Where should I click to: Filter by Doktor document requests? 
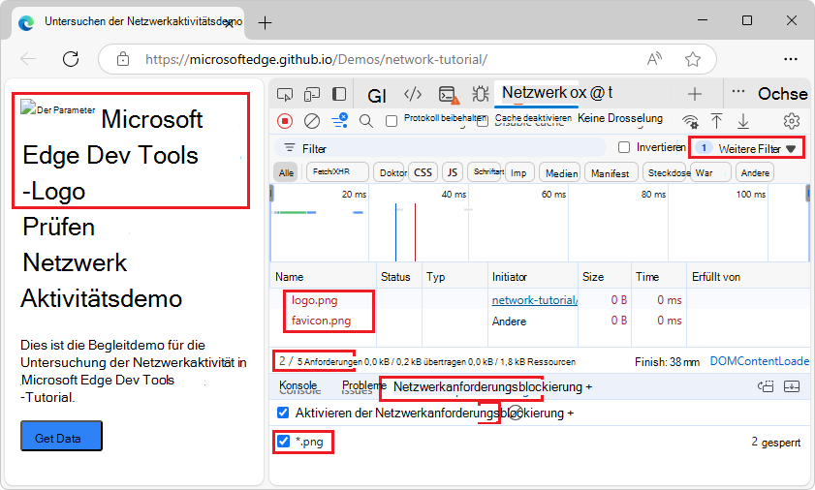(x=391, y=172)
